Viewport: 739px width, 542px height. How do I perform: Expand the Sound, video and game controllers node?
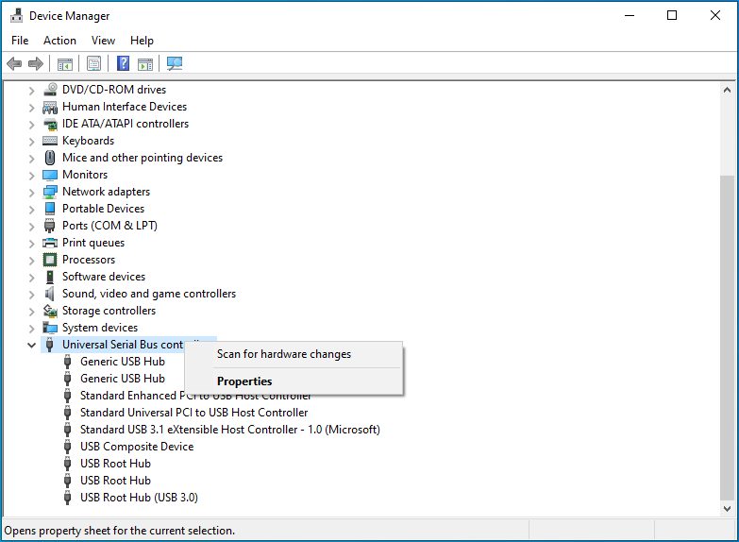[x=31, y=294]
